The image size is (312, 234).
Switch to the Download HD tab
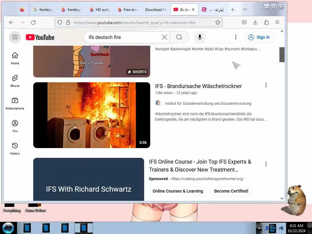(x=156, y=9)
